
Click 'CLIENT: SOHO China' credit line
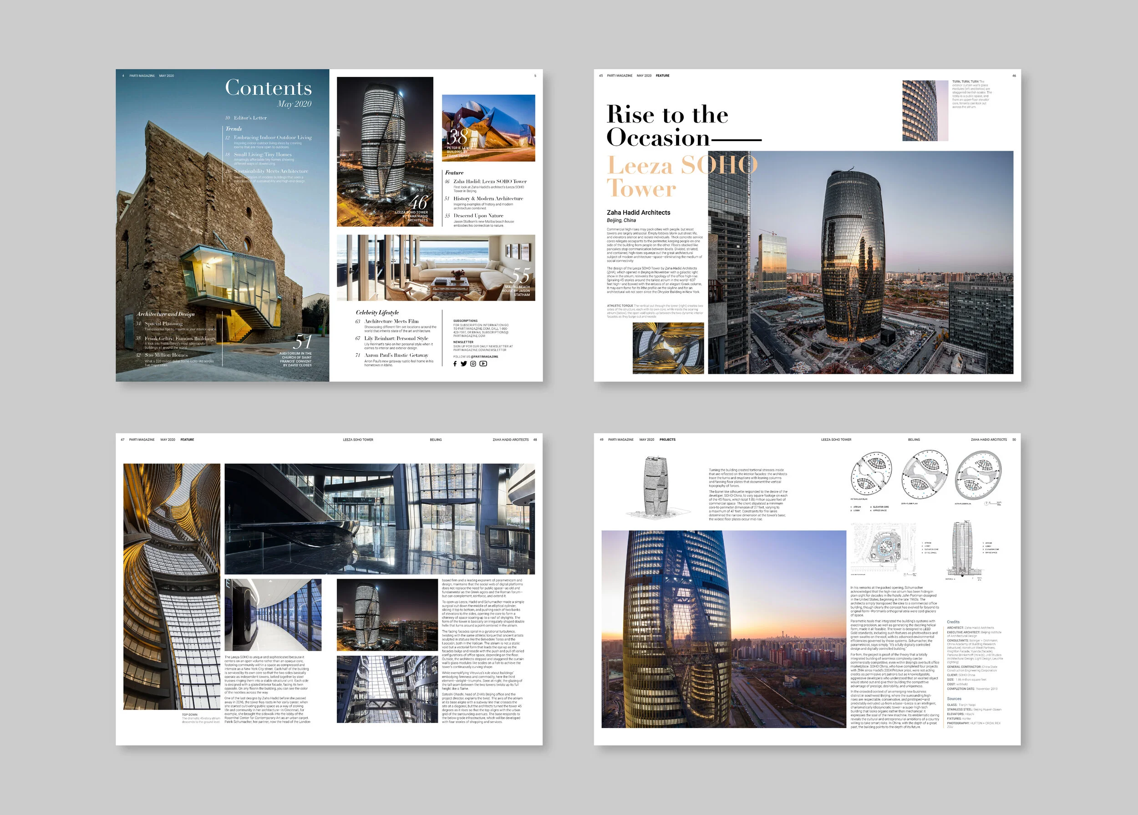961,675
